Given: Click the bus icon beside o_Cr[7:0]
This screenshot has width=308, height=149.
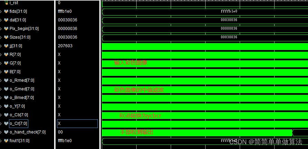Looking at the screenshot, I should click(6, 124).
